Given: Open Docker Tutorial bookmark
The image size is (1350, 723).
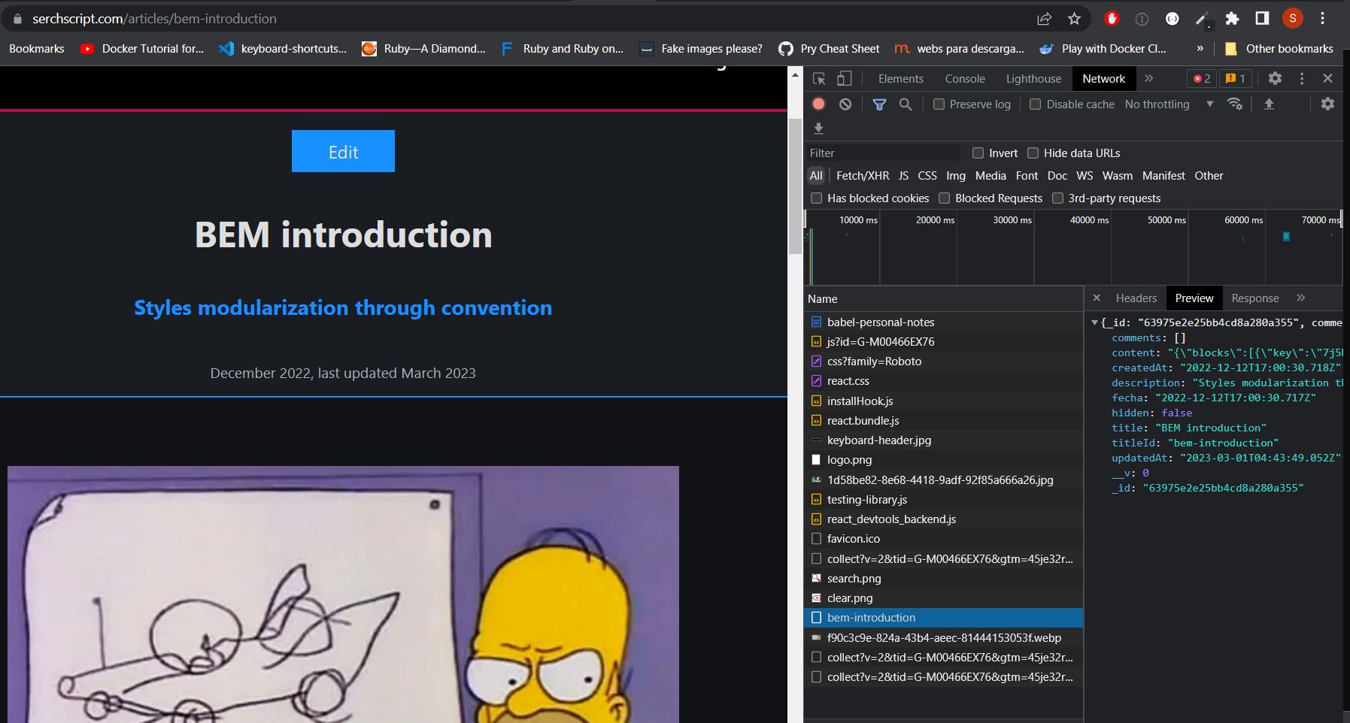Looking at the screenshot, I should coord(142,49).
